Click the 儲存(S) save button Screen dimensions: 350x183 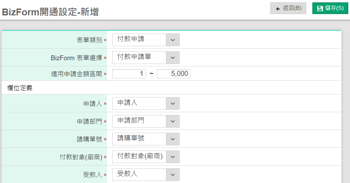point(330,8)
